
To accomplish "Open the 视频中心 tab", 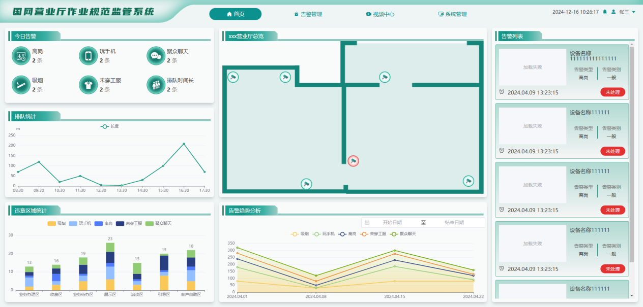I will point(380,14).
